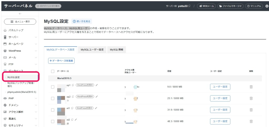Image resolution: width=269 pixels, height=127 pixels.
Task: Click the FTP sidebar icon
Action: pyautogui.click(x=5, y=64)
